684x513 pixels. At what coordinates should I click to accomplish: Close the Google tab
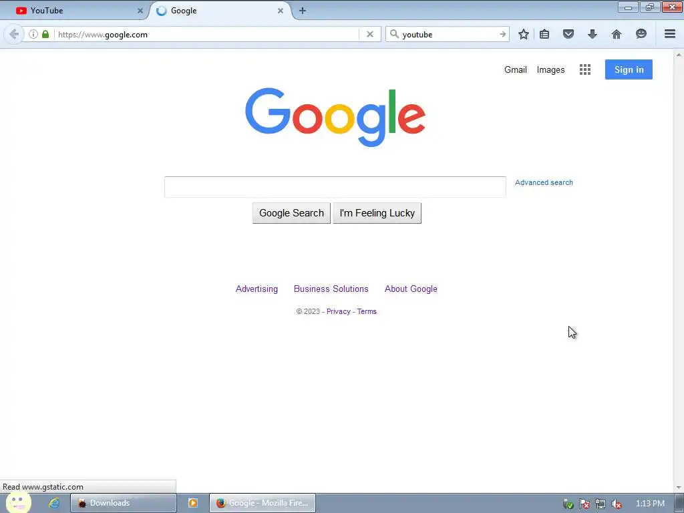pyautogui.click(x=281, y=11)
